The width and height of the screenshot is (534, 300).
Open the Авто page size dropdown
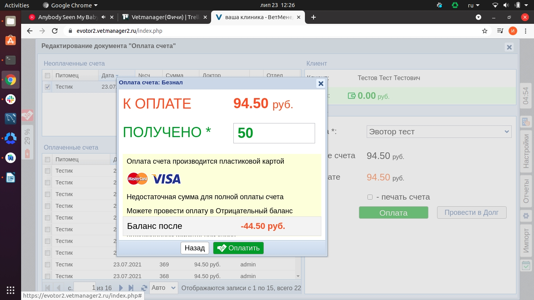click(x=163, y=288)
